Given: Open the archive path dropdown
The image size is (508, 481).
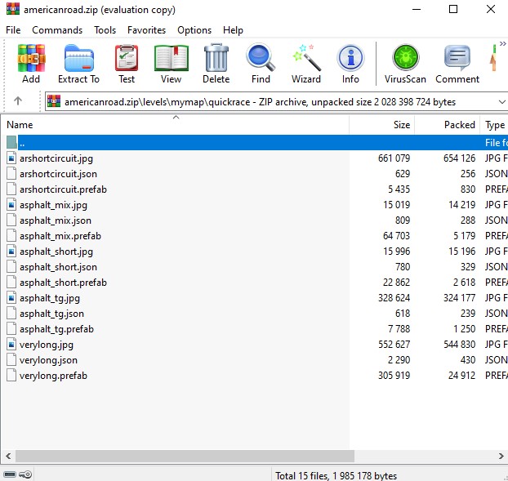Looking at the screenshot, I should click(501, 102).
